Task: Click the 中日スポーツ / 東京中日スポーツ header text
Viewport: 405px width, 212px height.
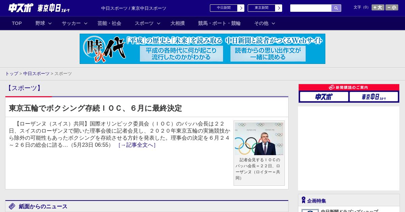Action: (x=134, y=8)
